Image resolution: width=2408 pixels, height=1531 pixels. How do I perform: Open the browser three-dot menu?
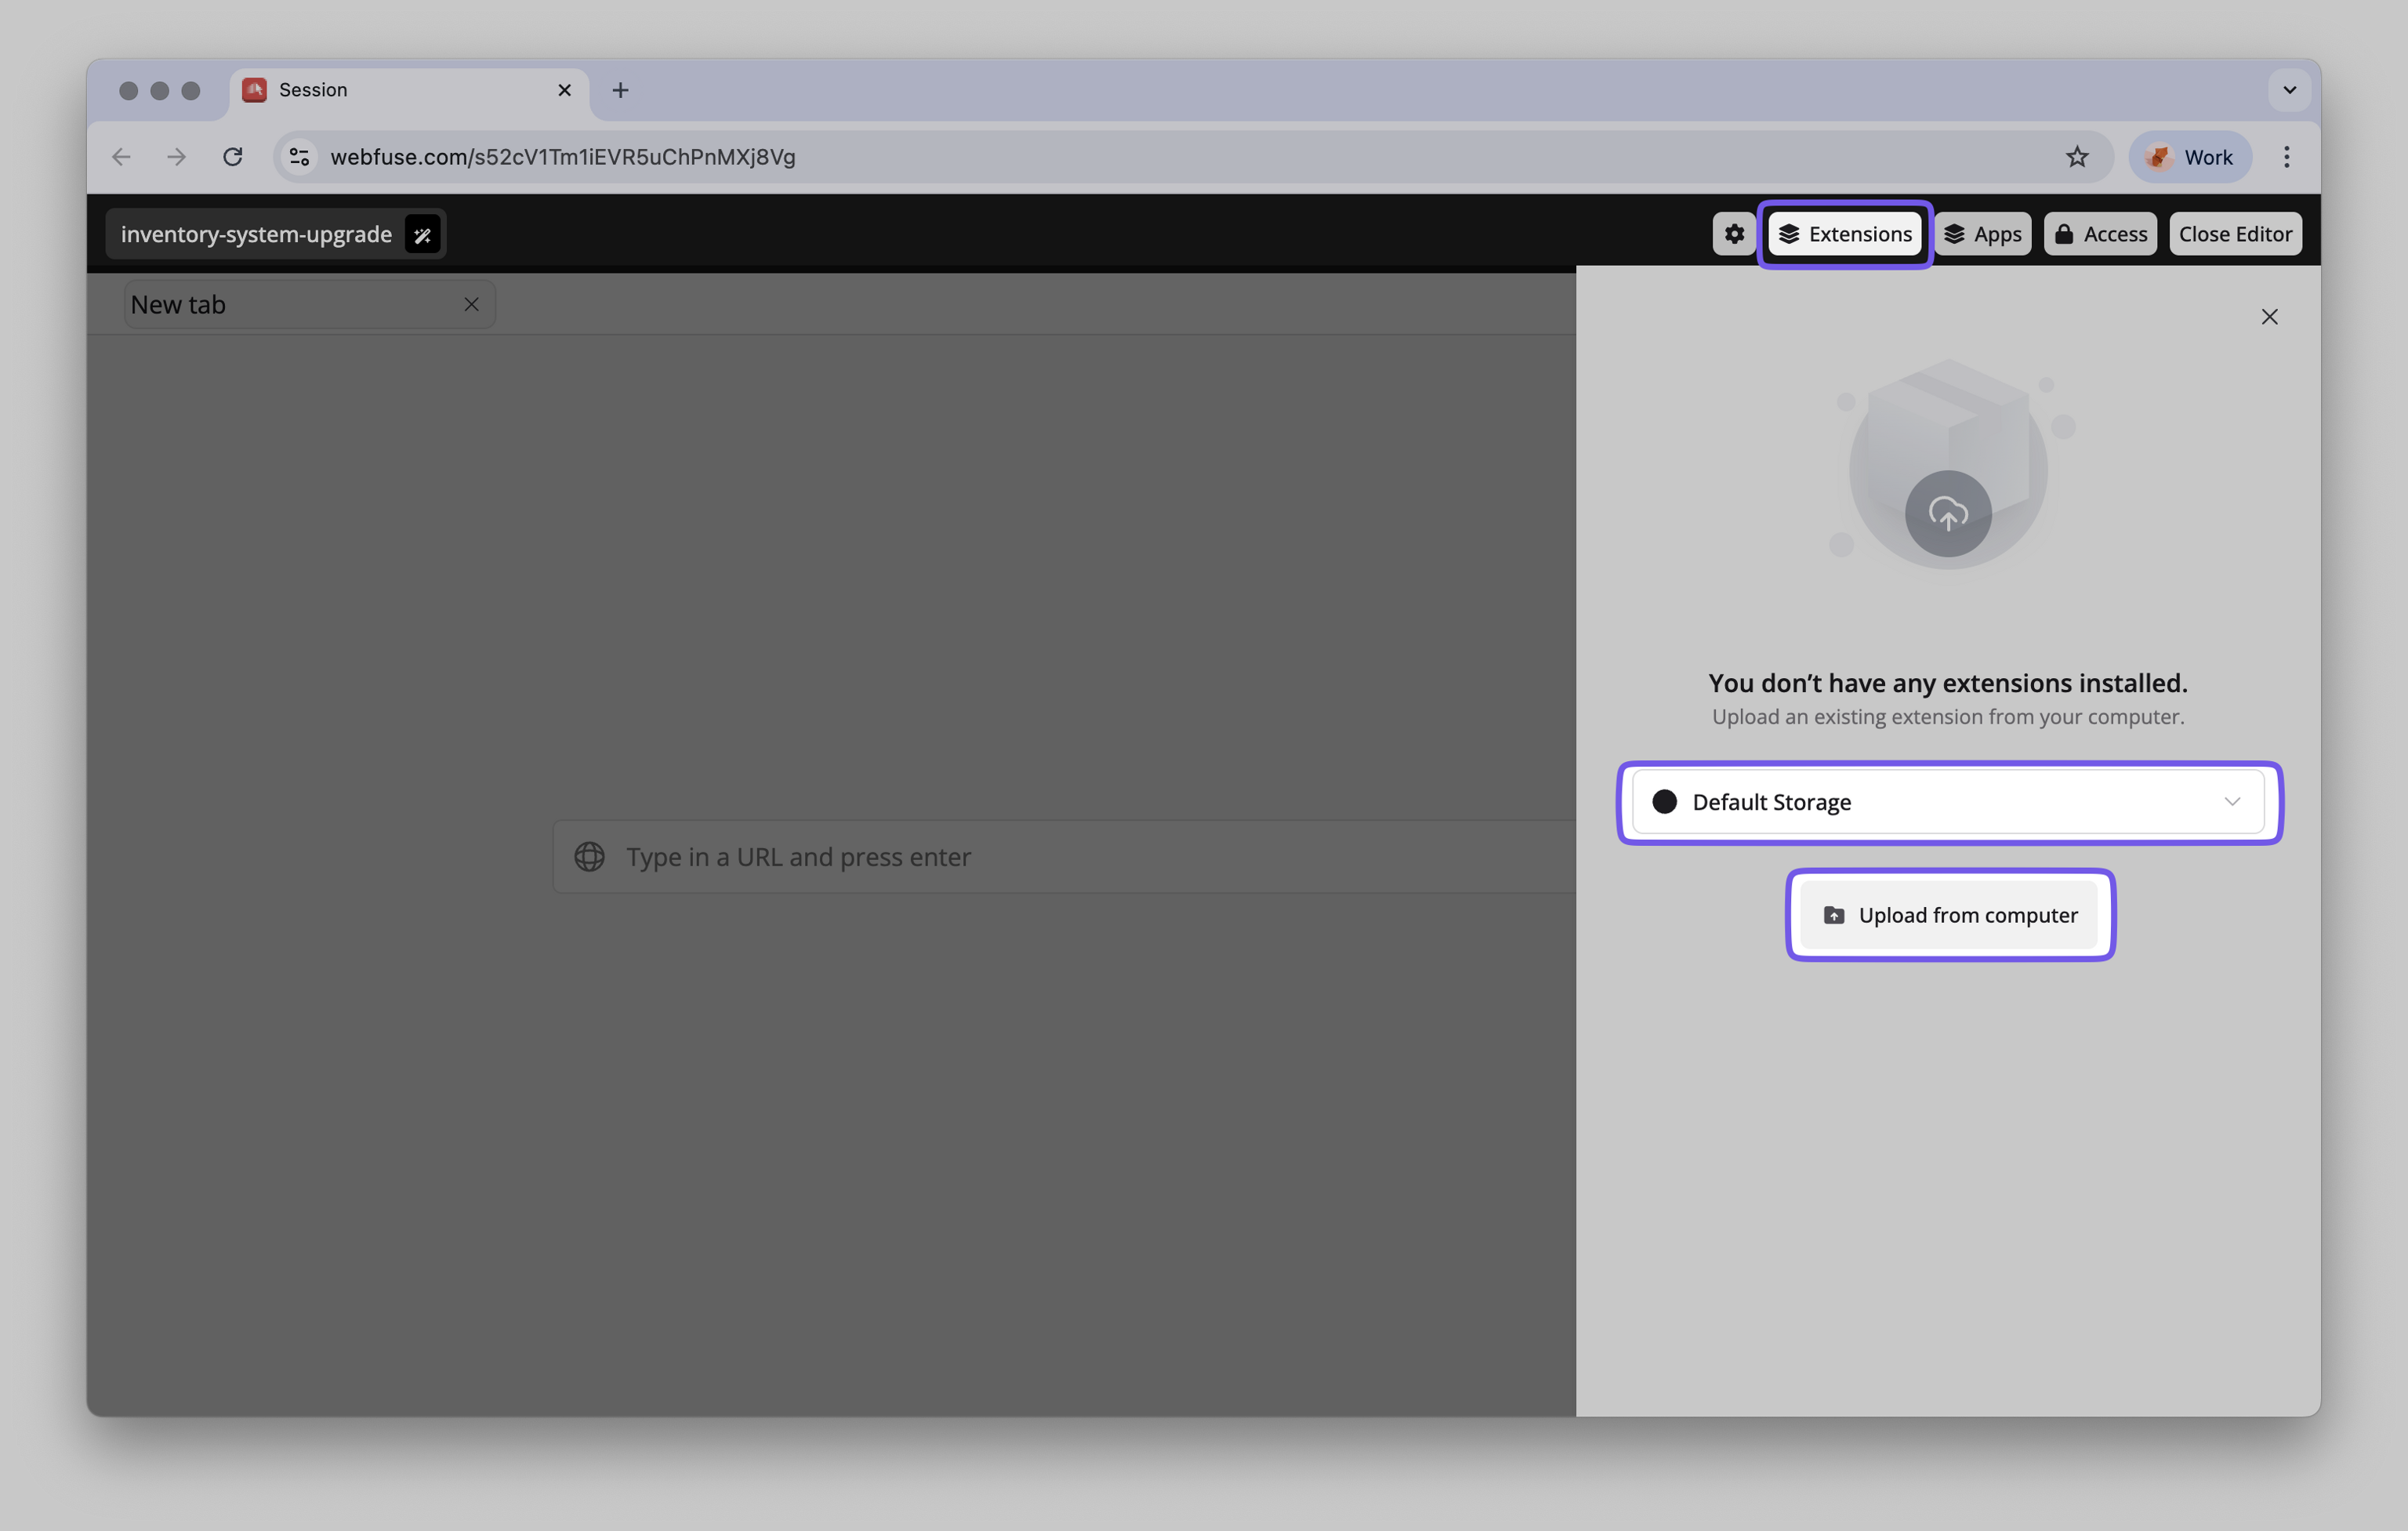2286,156
